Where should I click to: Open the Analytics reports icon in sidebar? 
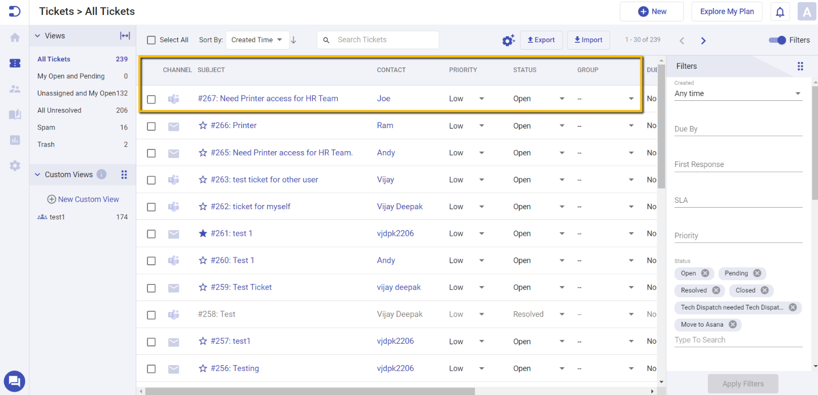click(x=14, y=140)
